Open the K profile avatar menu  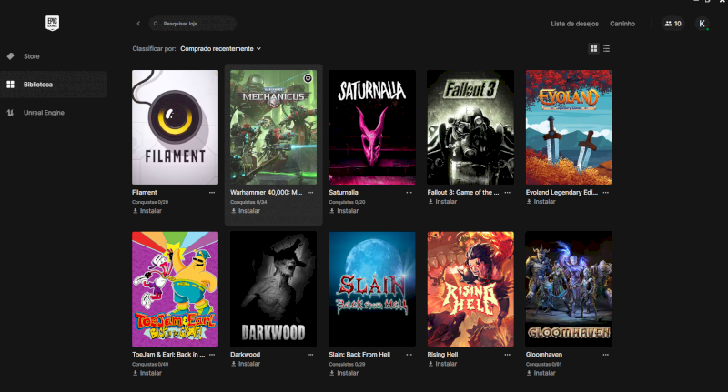click(x=702, y=24)
